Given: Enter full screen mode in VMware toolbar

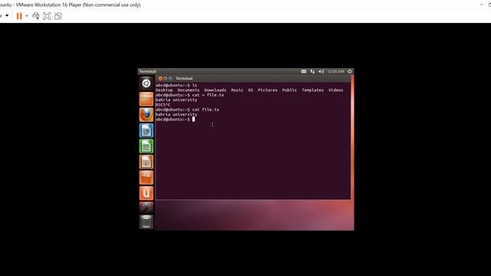Looking at the screenshot, I should [47, 16].
